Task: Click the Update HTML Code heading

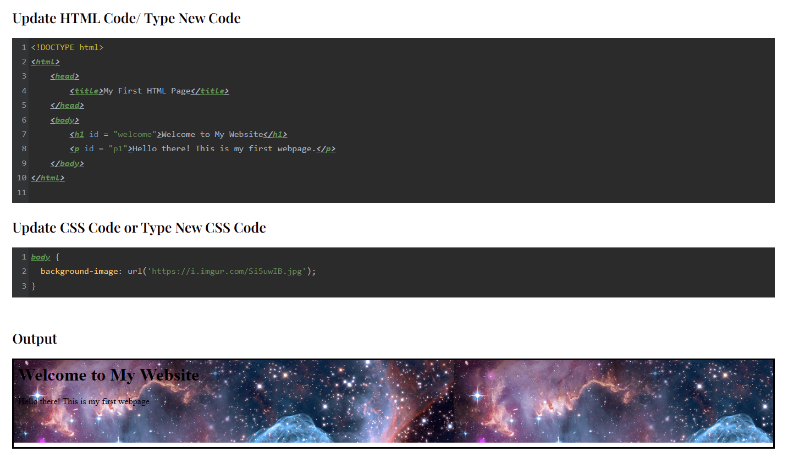Action: click(x=125, y=18)
